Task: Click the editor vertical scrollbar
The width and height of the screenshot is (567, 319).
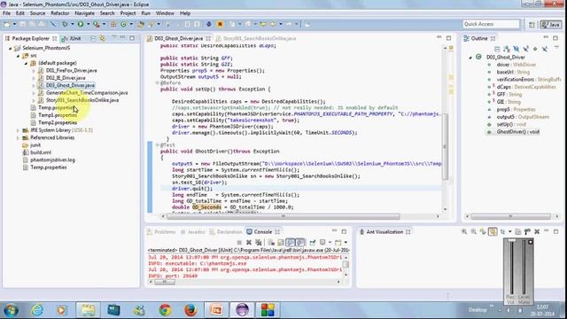Action: [445, 146]
